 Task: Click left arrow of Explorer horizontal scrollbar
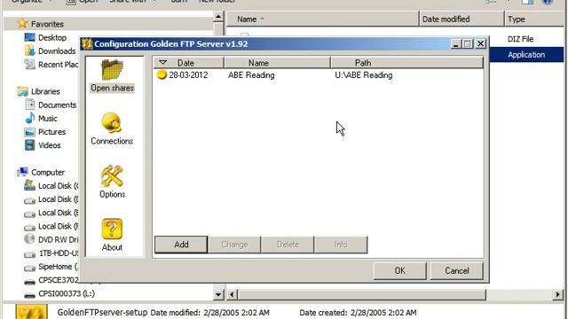point(232,294)
